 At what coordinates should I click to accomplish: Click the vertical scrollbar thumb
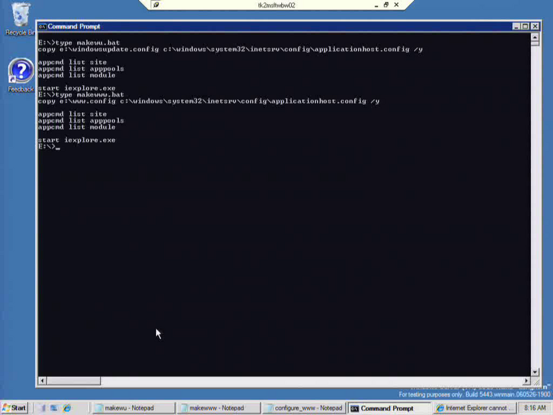535,44
